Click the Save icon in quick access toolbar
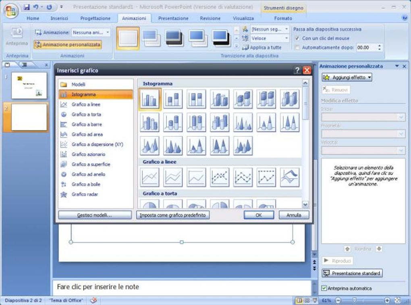411x305 pixels. coord(27,7)
